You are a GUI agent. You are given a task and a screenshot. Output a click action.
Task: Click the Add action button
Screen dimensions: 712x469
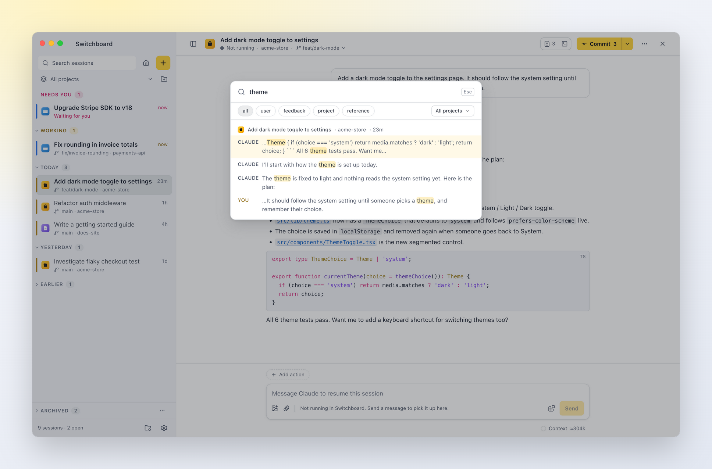click(x=288, y=375)
